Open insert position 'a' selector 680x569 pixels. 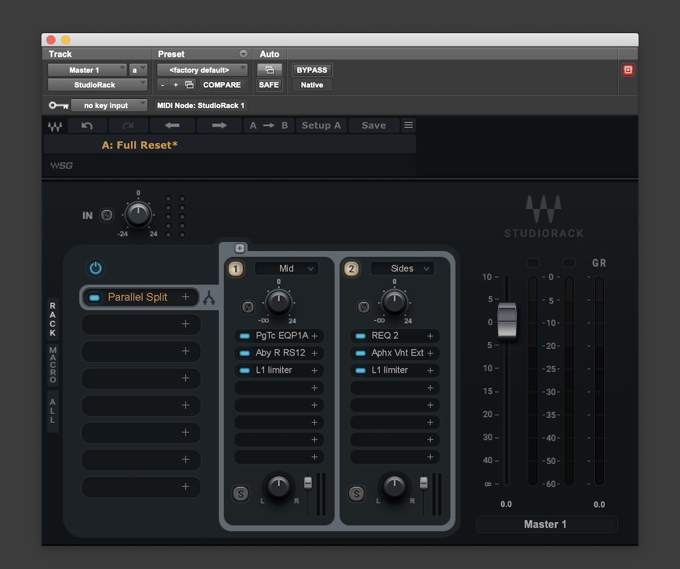pos(138,70)
